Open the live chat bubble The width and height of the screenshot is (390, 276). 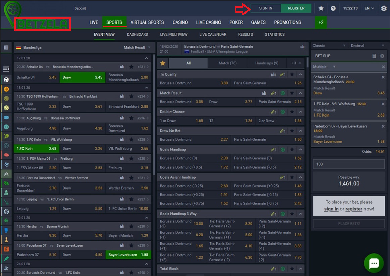click(374, 263)
